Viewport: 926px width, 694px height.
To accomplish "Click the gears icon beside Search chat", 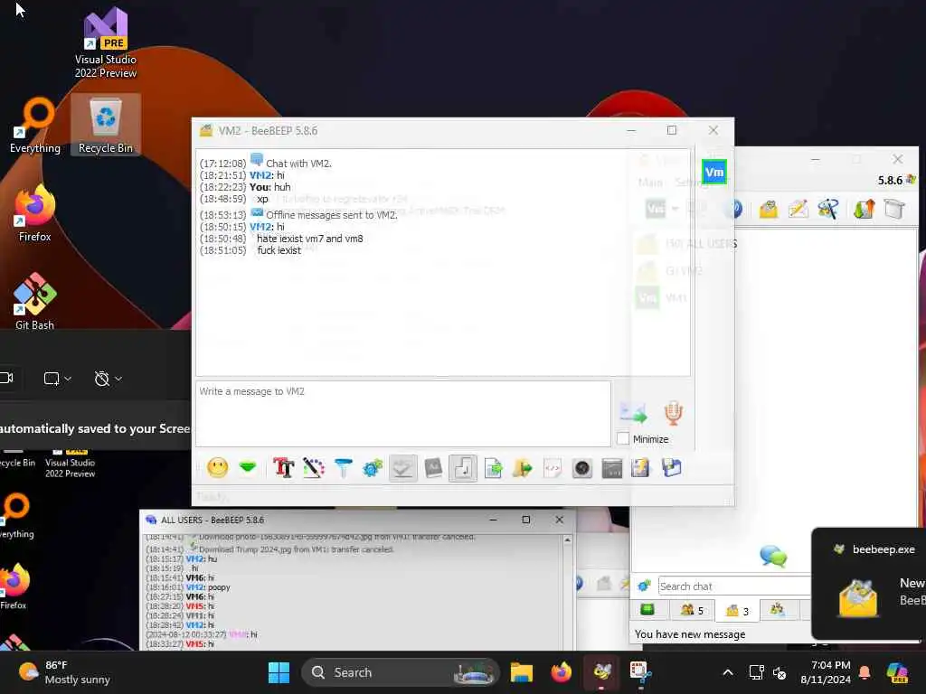I will point(644,586).
